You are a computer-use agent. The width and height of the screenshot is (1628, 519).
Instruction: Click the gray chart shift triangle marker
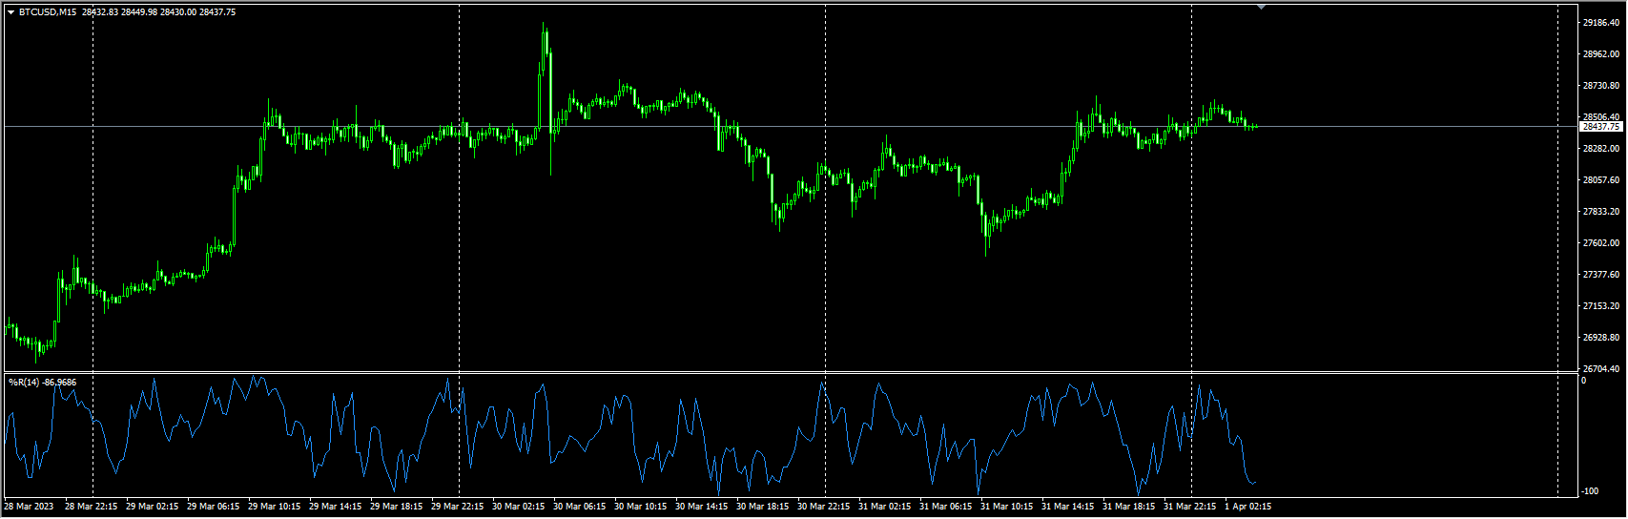point(1262,7)
